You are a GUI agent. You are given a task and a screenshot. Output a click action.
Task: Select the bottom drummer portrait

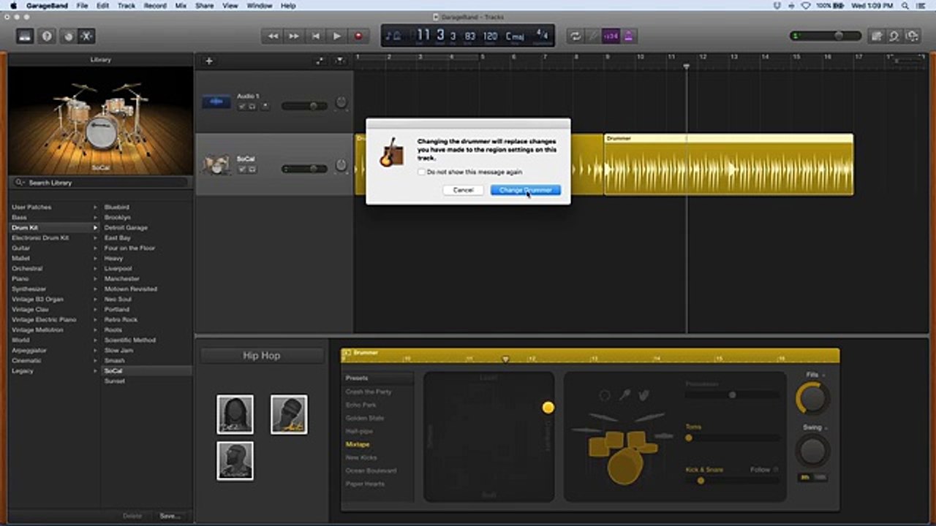pyautogui.click(x=235, y=460)
